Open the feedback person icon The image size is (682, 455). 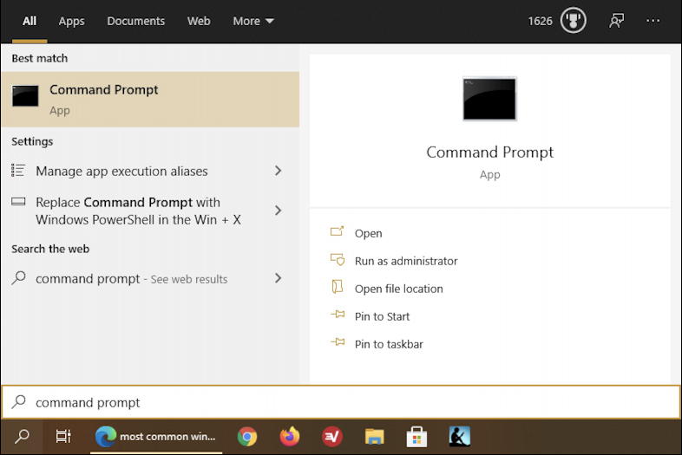pos(616,21)
